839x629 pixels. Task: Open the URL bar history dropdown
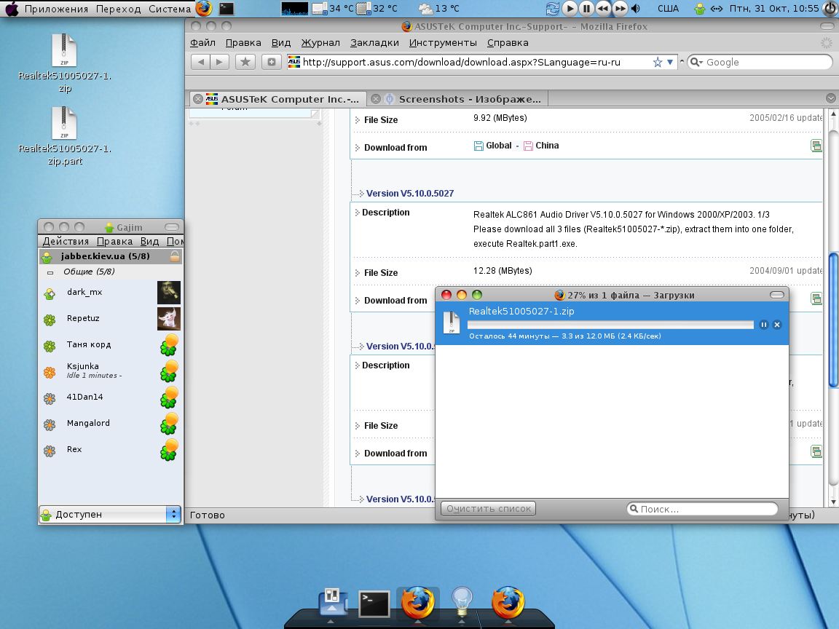tap(670, 63)
